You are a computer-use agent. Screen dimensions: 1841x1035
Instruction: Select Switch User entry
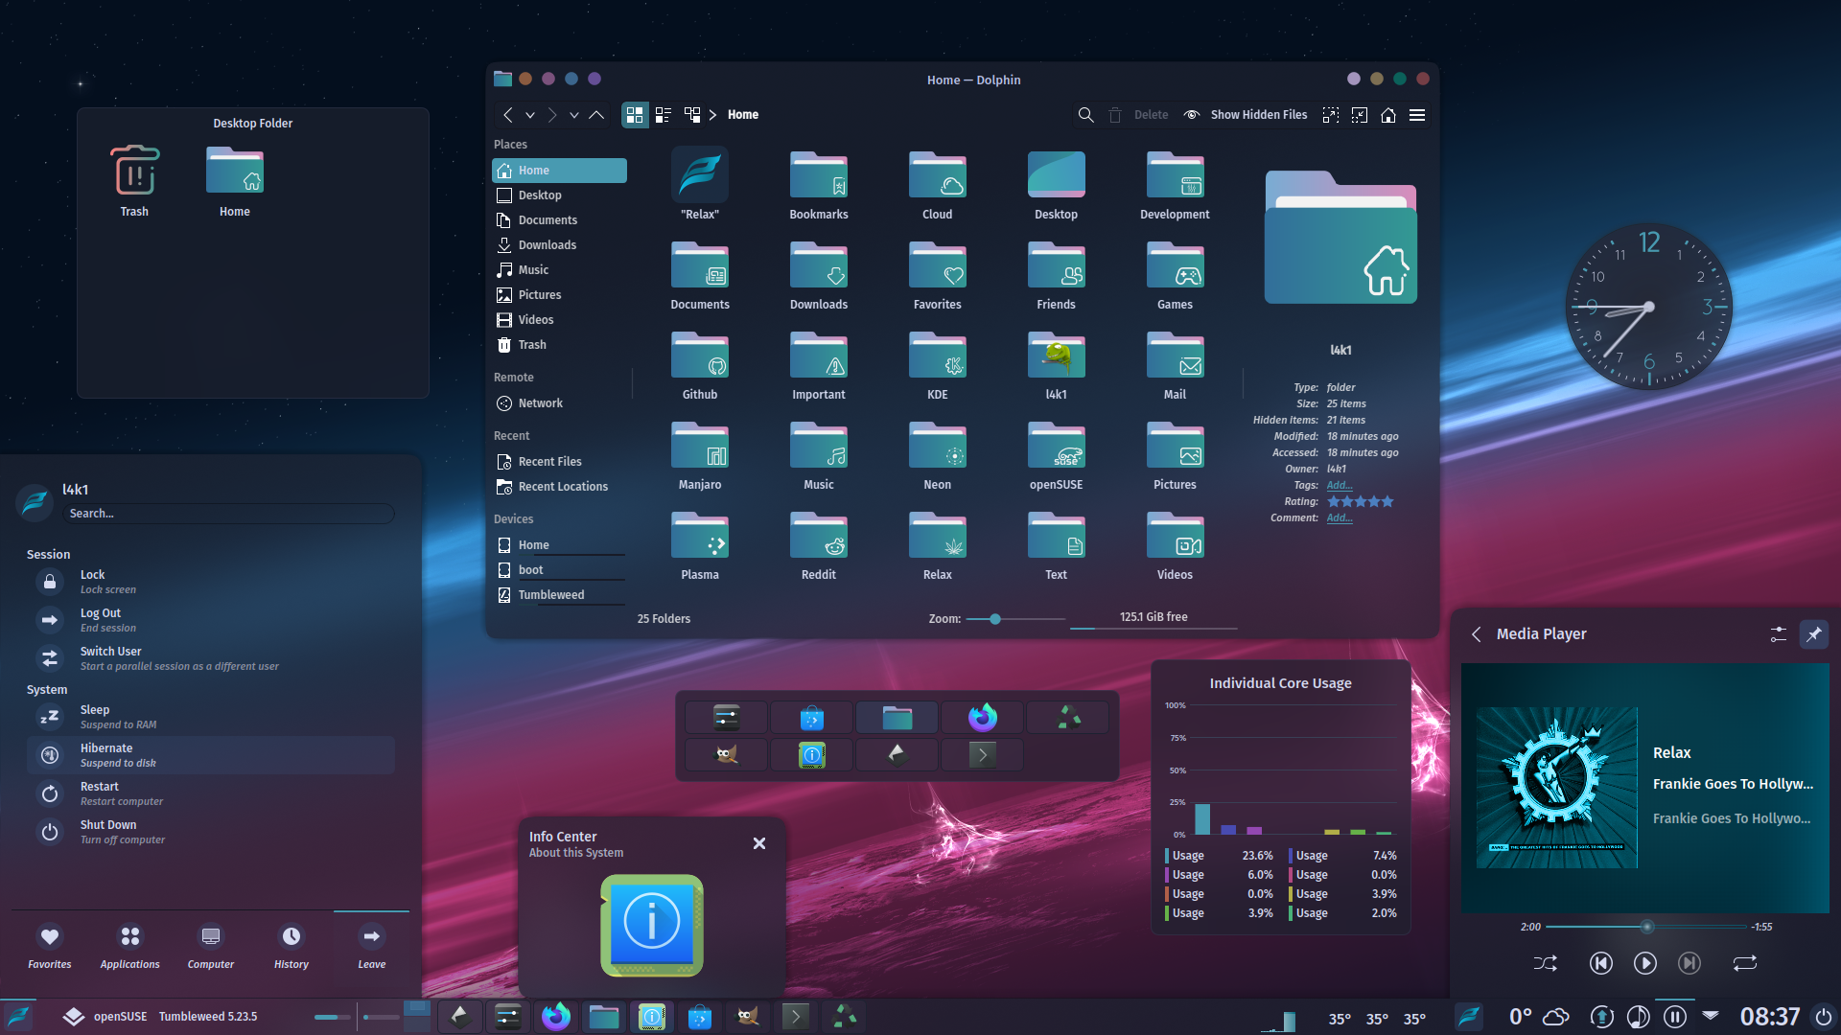tap(211, 658)
